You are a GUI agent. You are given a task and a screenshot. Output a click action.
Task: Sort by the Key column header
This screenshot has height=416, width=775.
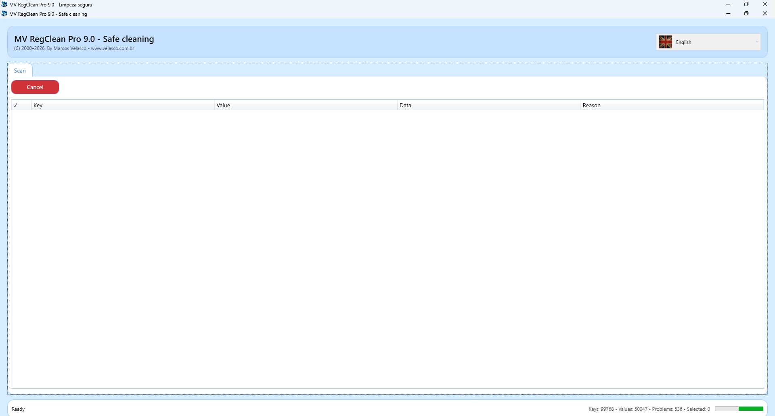(x=38, y=105)
